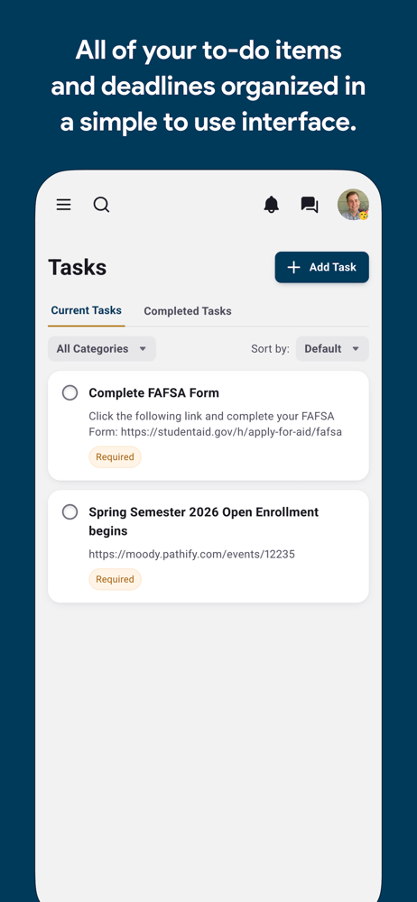Open the hamburger navigation menu
This screenshot has width=417, height=902.
63,205
